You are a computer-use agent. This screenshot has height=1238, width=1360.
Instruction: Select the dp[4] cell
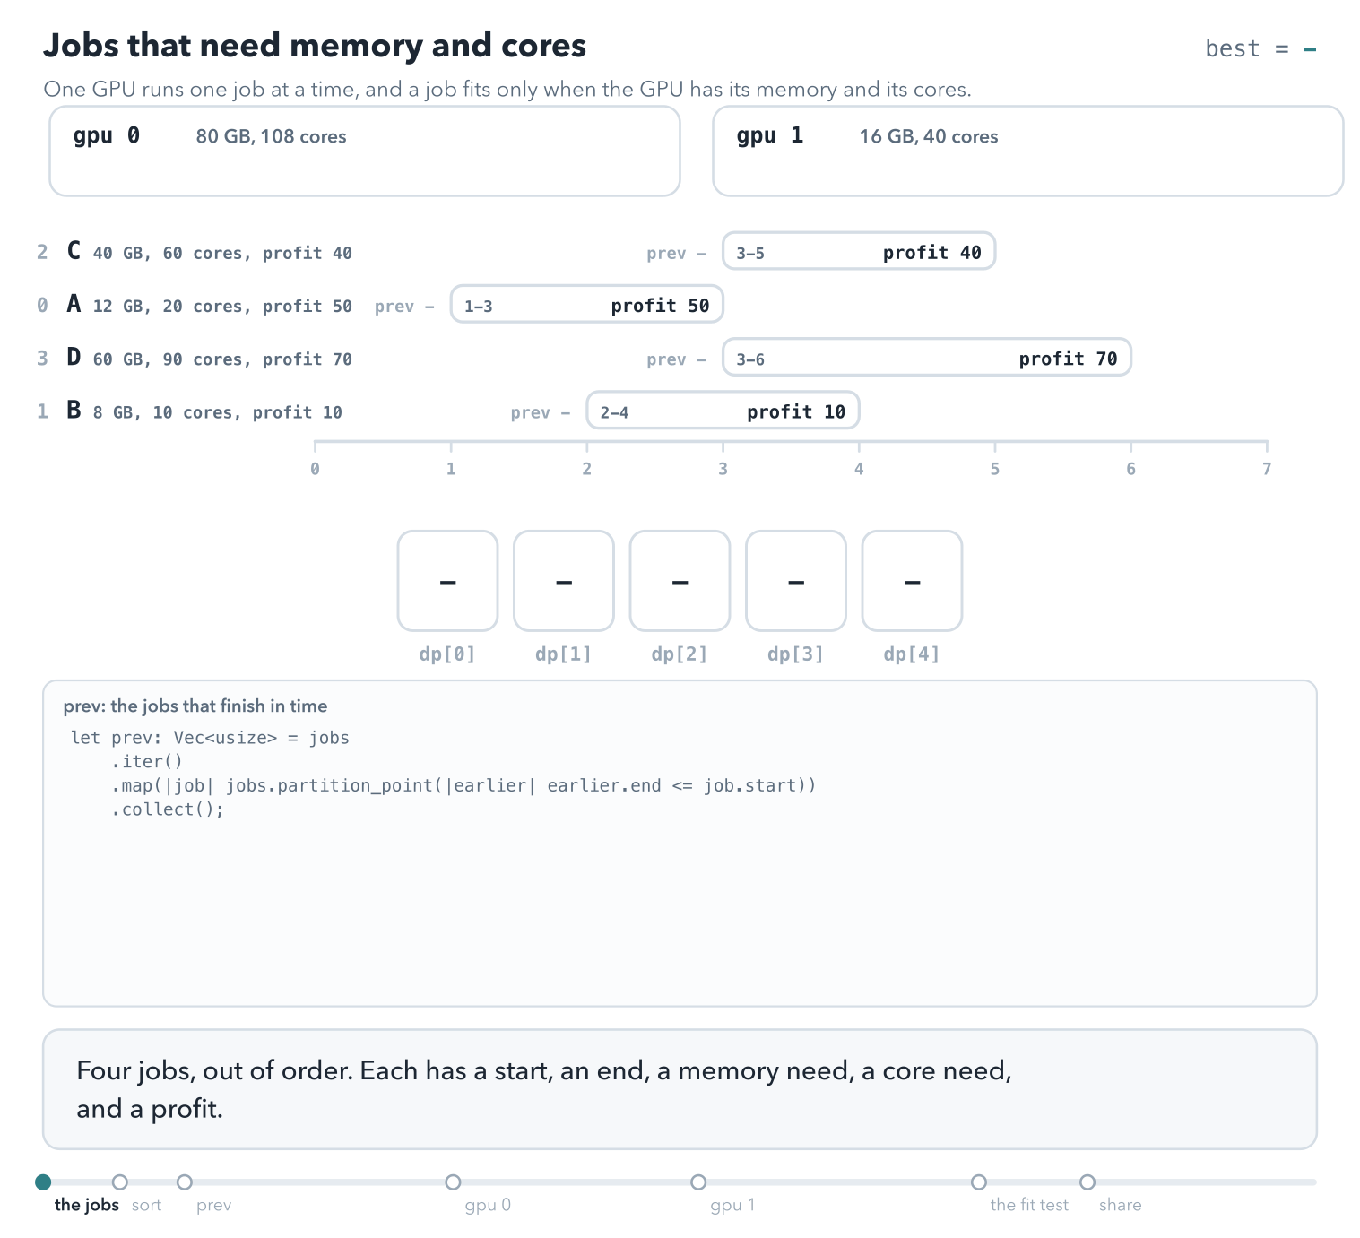(912, 581)
